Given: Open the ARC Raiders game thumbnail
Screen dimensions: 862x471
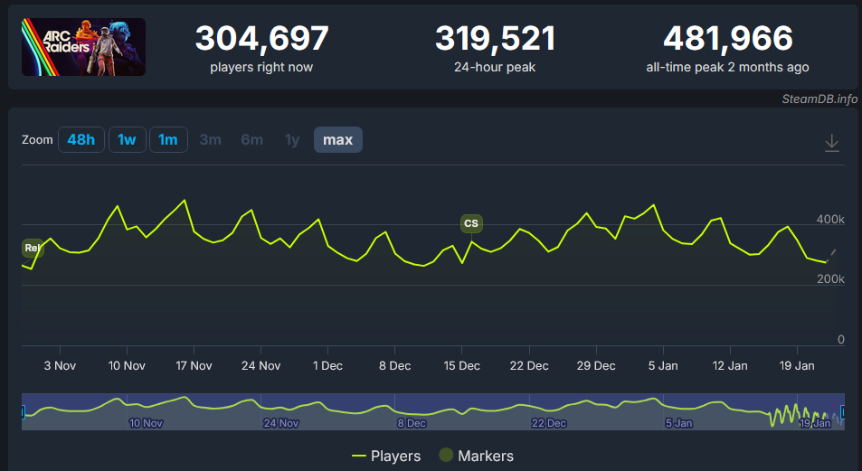Looking at the screenshot, I should point(83,47).
